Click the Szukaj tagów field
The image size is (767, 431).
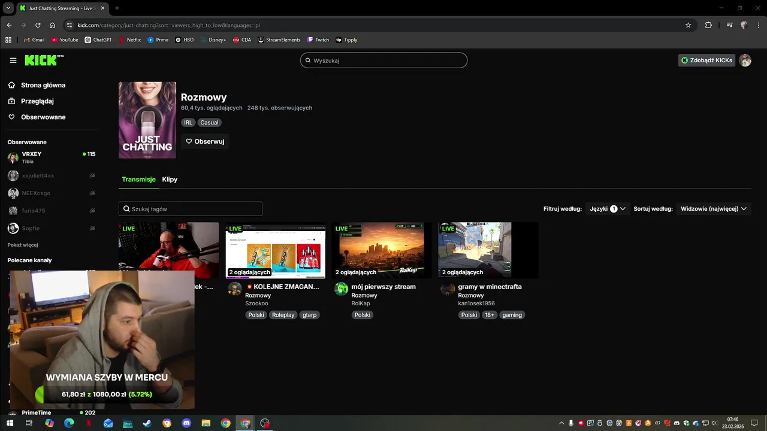pyautogui.click(x=191, y=209)
